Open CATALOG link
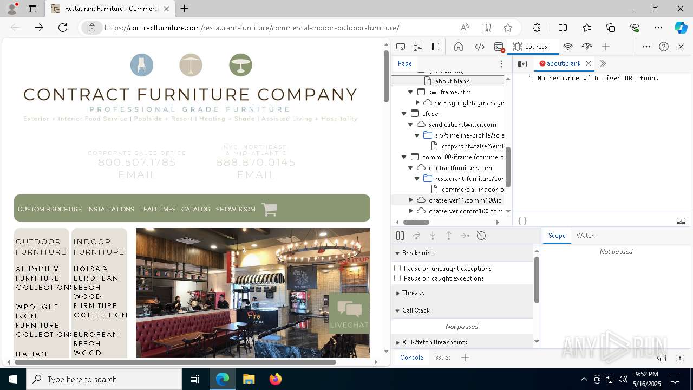 [x=195, y=209]
